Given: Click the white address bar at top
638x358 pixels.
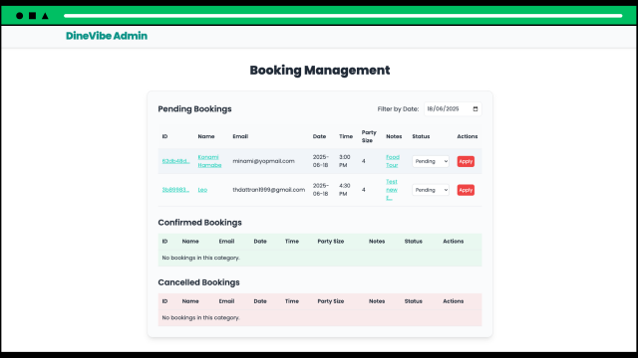Looking at the screenshot, I should tap(343, 16).
